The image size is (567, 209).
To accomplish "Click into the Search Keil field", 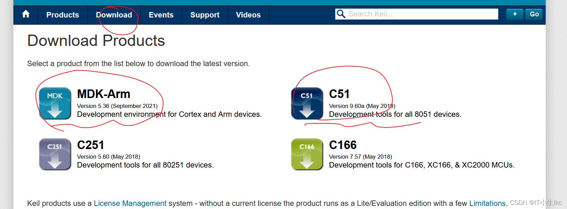I will tap(422, 14).
